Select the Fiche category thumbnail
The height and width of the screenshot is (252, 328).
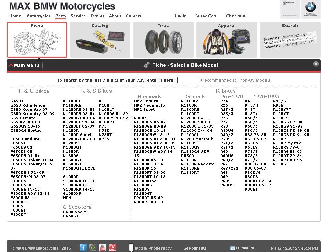click(x=37, y=39)
